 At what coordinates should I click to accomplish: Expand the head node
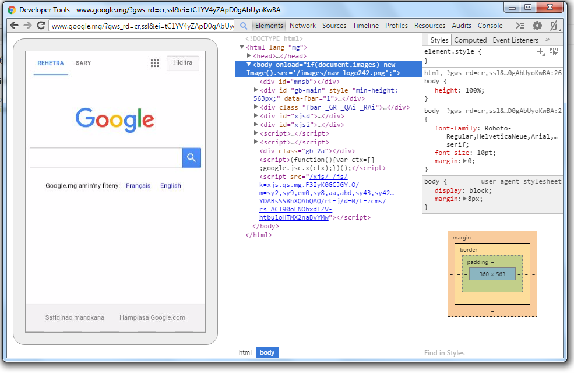249,55
